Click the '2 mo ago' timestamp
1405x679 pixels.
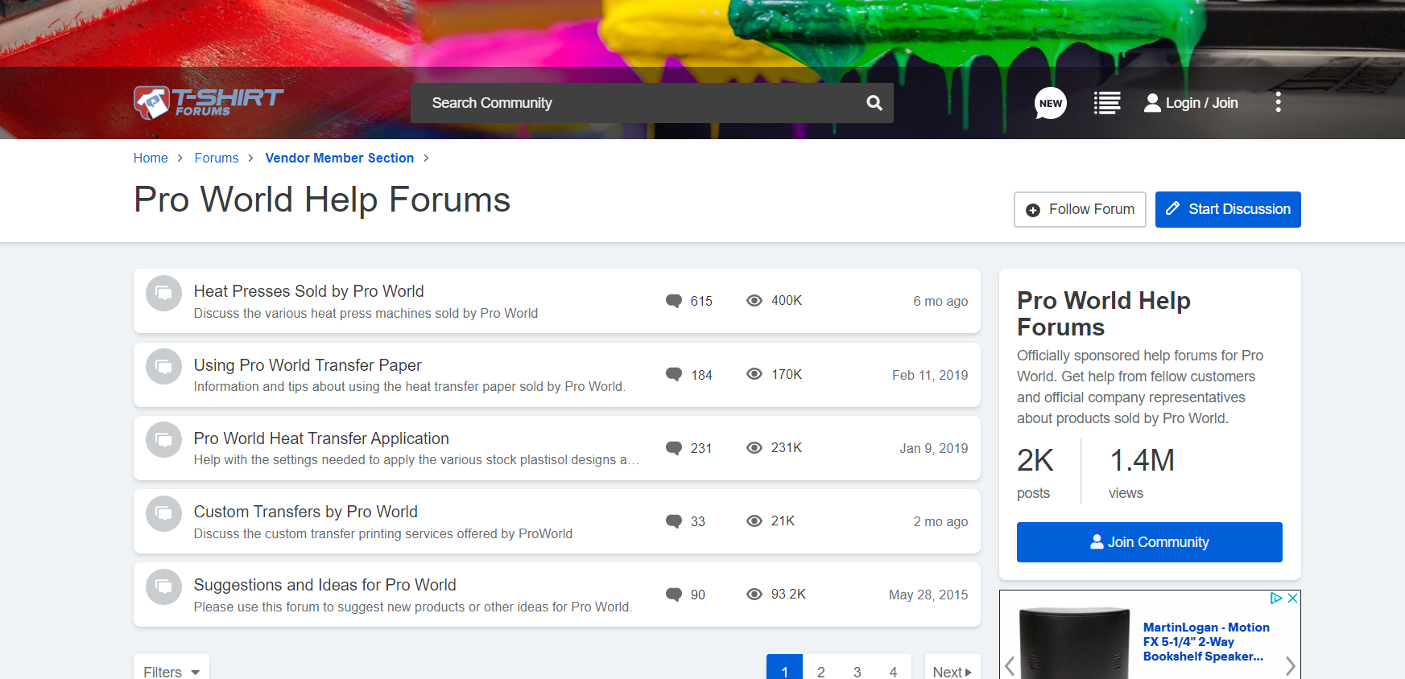click(940, 521)
